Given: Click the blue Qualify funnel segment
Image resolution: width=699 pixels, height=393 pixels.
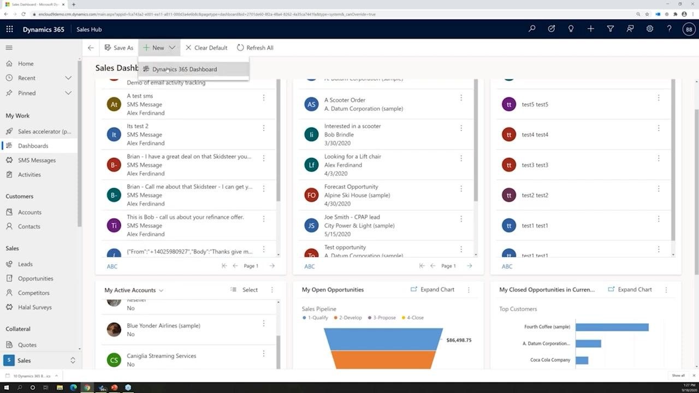Looking at the screenshot, I should tap(383, 339).
